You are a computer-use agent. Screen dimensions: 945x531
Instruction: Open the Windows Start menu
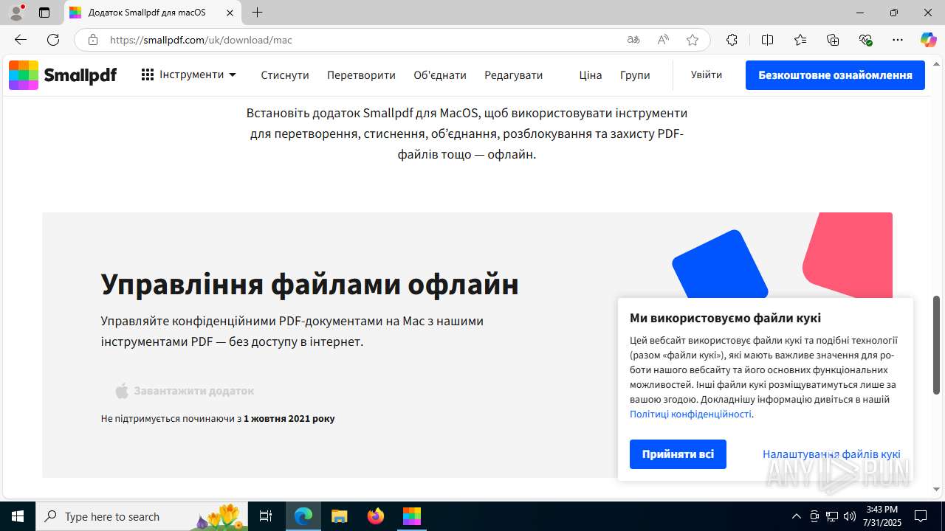coord(18,516)
